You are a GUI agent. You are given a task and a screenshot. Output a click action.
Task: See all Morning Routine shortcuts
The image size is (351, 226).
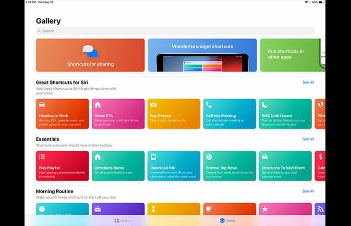point(308,192)
